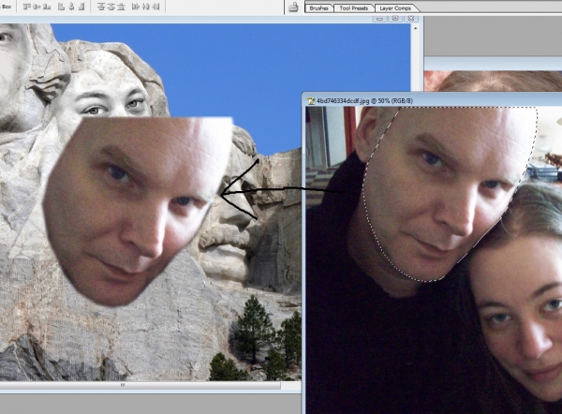Distribute horizontal centers of layers
562x414 pixels.
point(146,7)
